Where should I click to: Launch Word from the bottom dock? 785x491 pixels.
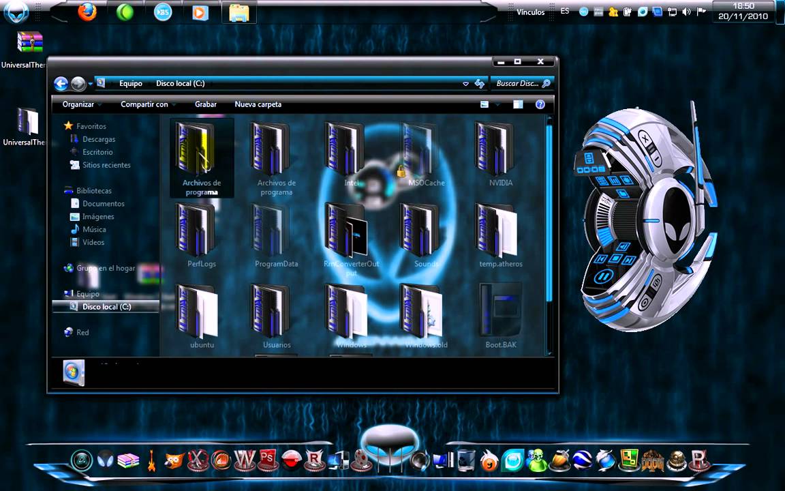click(245, 460)
